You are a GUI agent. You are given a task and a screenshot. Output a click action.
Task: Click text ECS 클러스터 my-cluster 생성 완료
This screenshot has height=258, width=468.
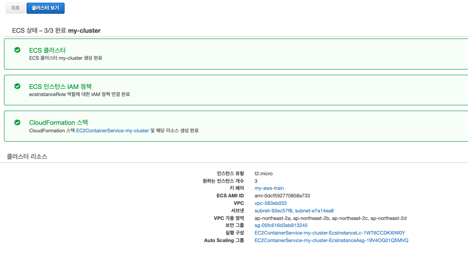pos(65,58)
